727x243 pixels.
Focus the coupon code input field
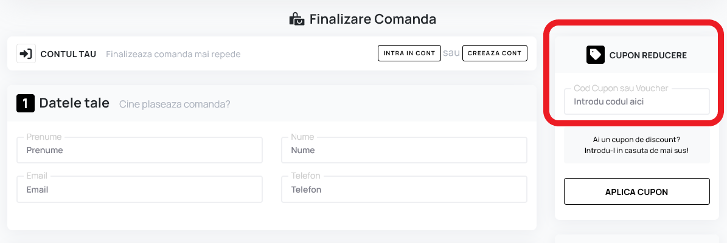tap(636, 101)
